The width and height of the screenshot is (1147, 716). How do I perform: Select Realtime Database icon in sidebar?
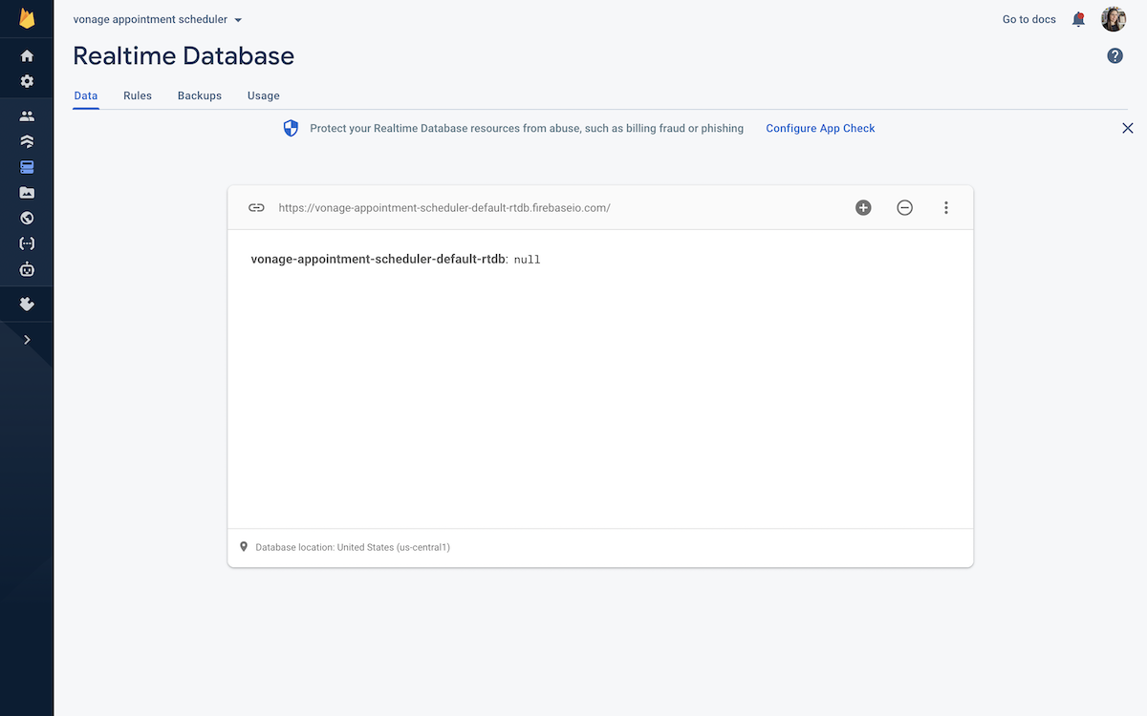point(27,167)
